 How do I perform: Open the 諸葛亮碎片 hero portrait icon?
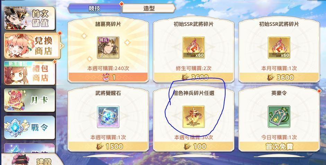[x=108, y=47]
